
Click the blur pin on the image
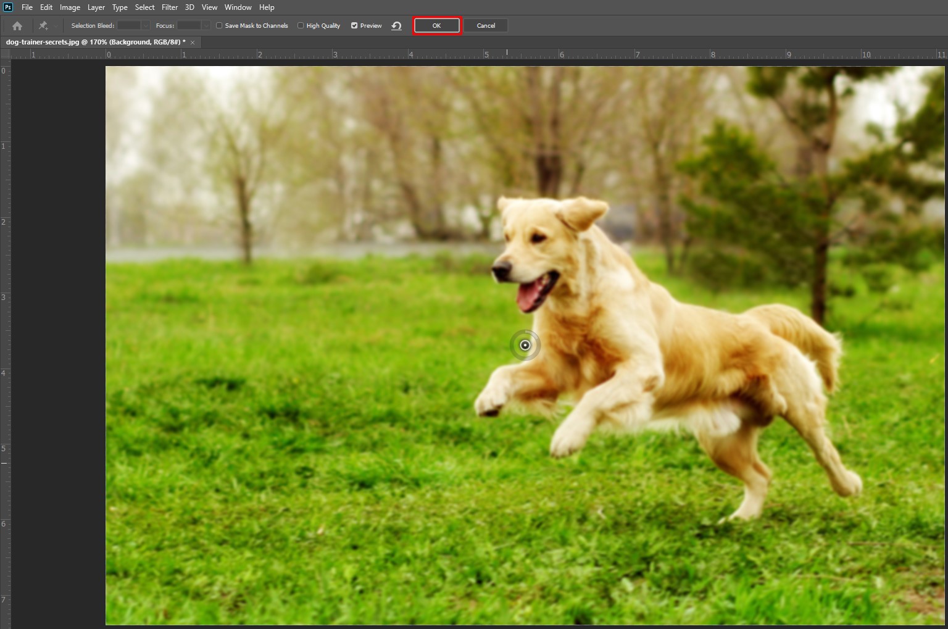(525, 345)
